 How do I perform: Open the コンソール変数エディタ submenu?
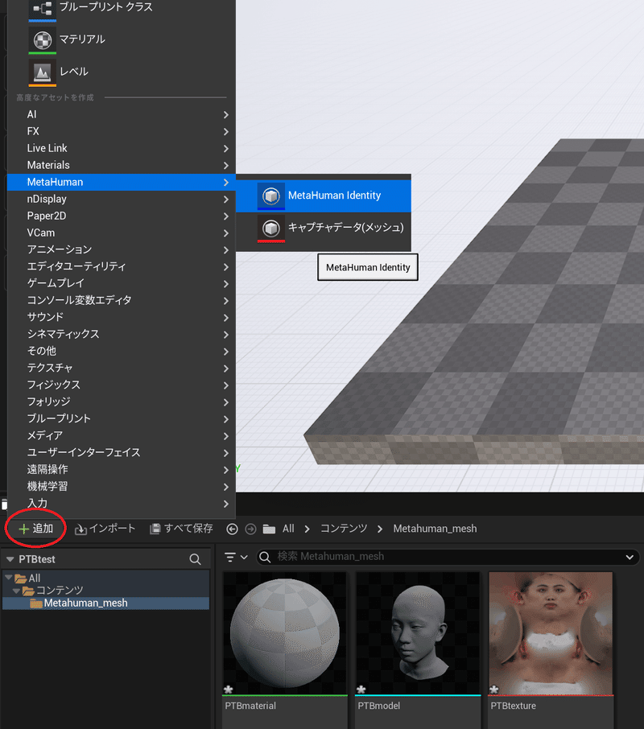coord(122,300)
